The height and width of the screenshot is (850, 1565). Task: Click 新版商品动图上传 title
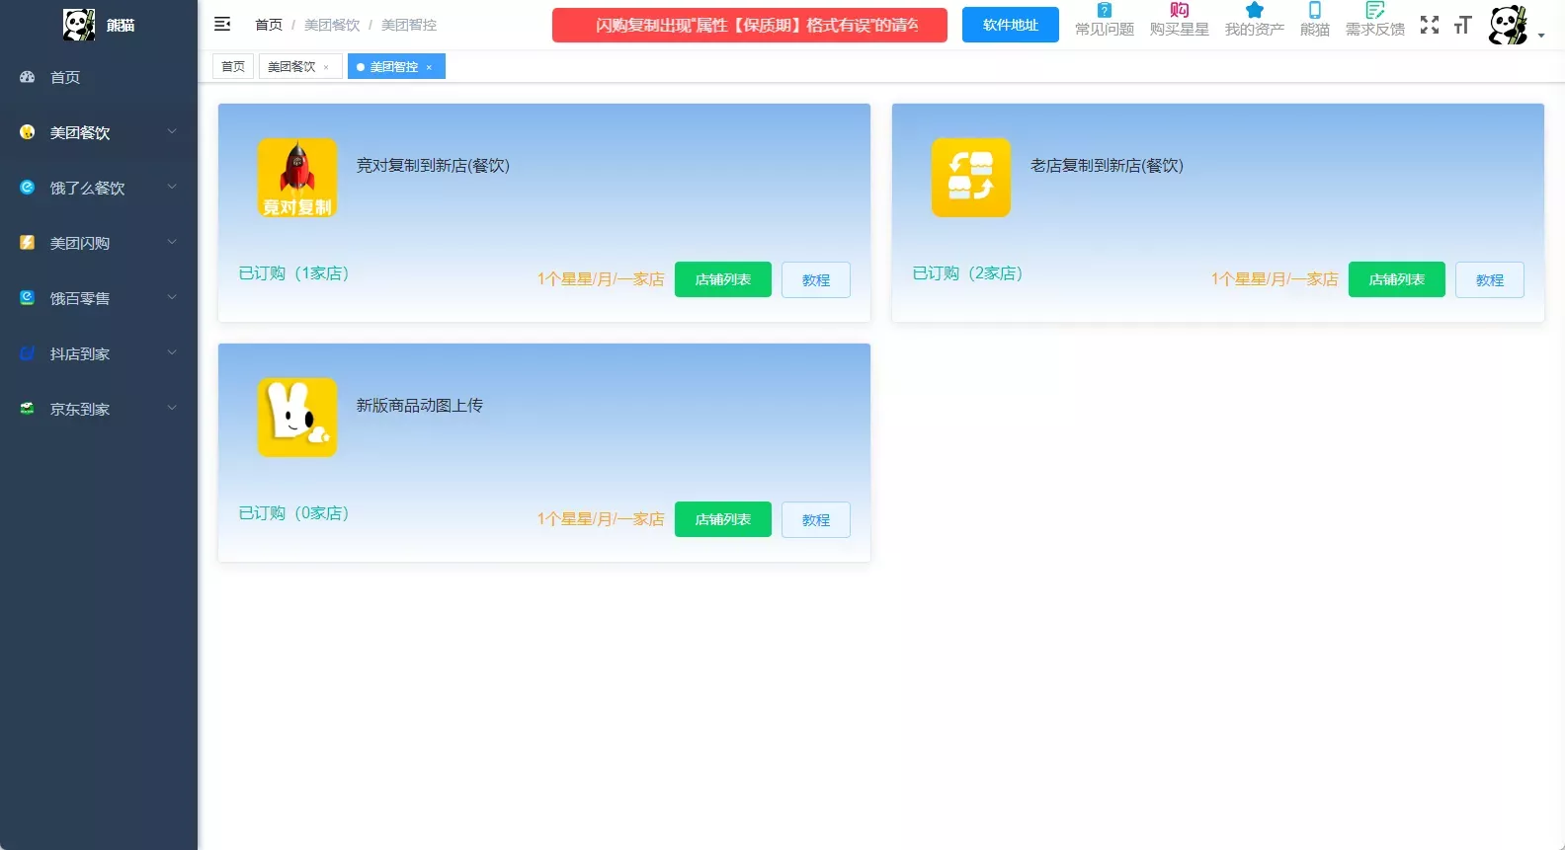[420, 405]
